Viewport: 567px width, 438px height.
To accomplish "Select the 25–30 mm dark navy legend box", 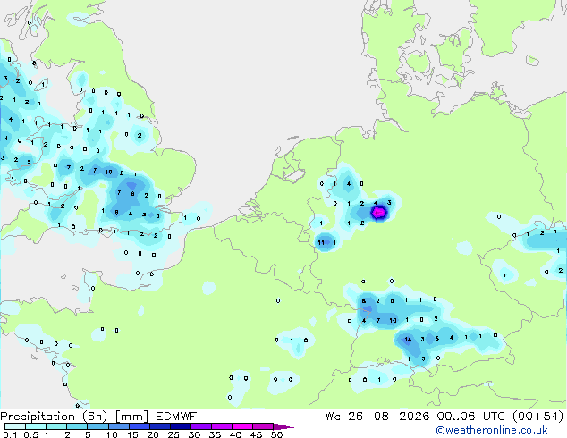I will [x=181, y=426].
